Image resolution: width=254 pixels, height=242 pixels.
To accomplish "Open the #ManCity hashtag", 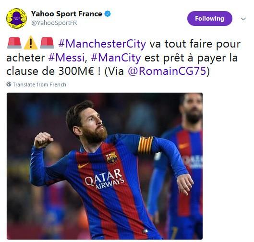I will (x=116, y=58).
